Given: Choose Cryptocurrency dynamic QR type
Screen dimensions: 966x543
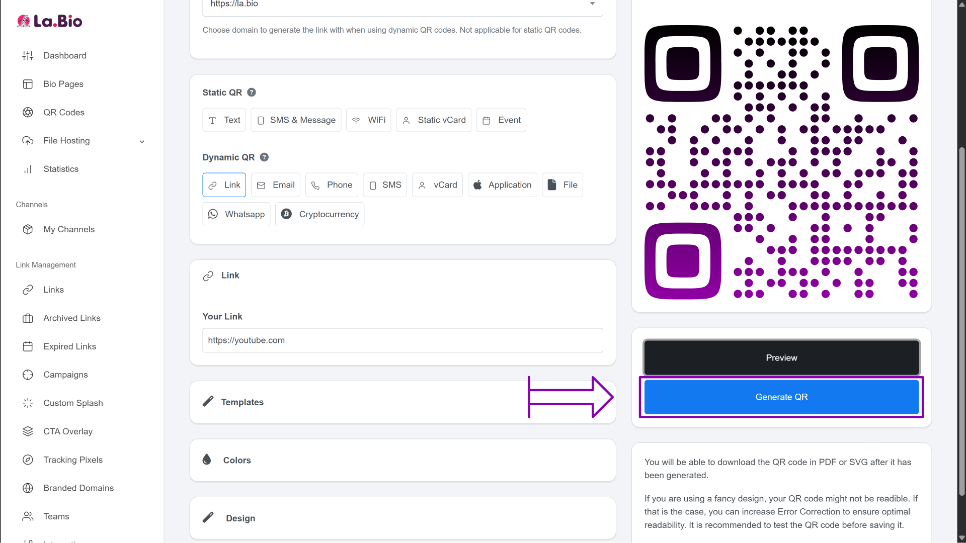Looking at the screenshot, I should tap(319, 214).
